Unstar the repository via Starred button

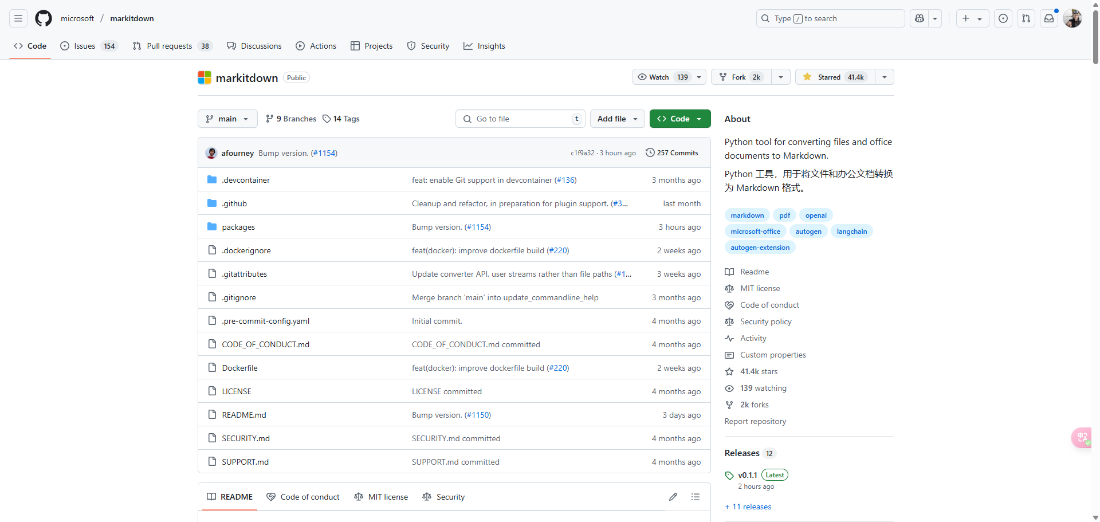click(835, 77)
